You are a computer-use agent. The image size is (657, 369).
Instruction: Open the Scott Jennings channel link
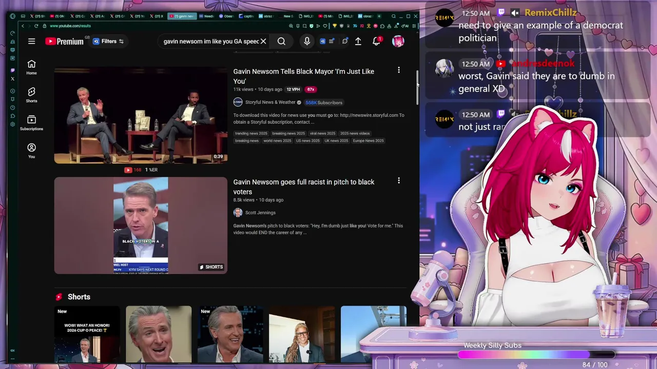pos(260,213)
